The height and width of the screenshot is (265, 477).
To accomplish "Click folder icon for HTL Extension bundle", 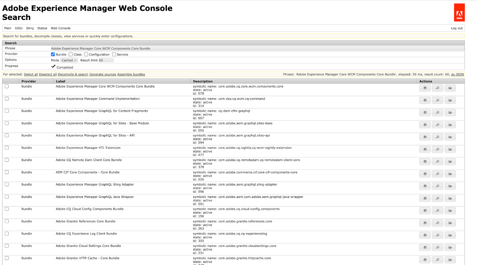I will point(450,149).
